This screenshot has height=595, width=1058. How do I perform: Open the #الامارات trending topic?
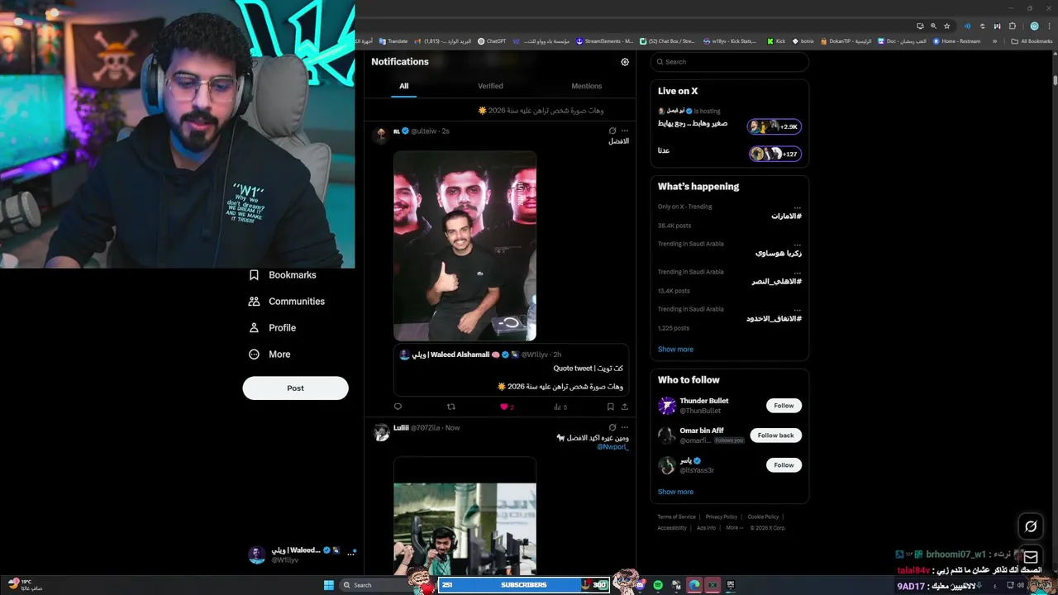pyautogui.click(x=786, y=217)
